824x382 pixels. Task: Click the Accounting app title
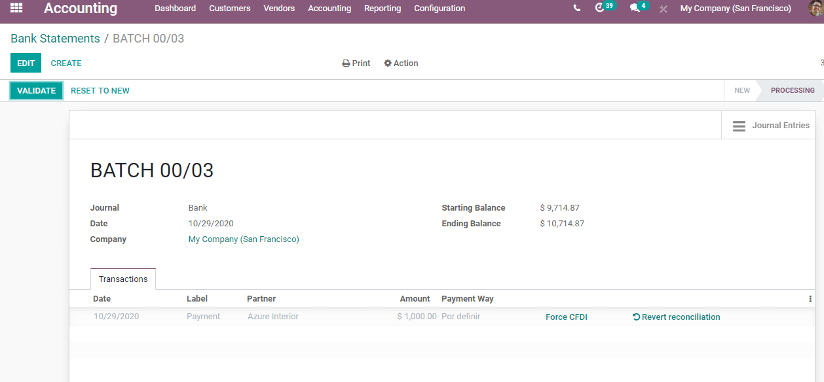[81, 9]
